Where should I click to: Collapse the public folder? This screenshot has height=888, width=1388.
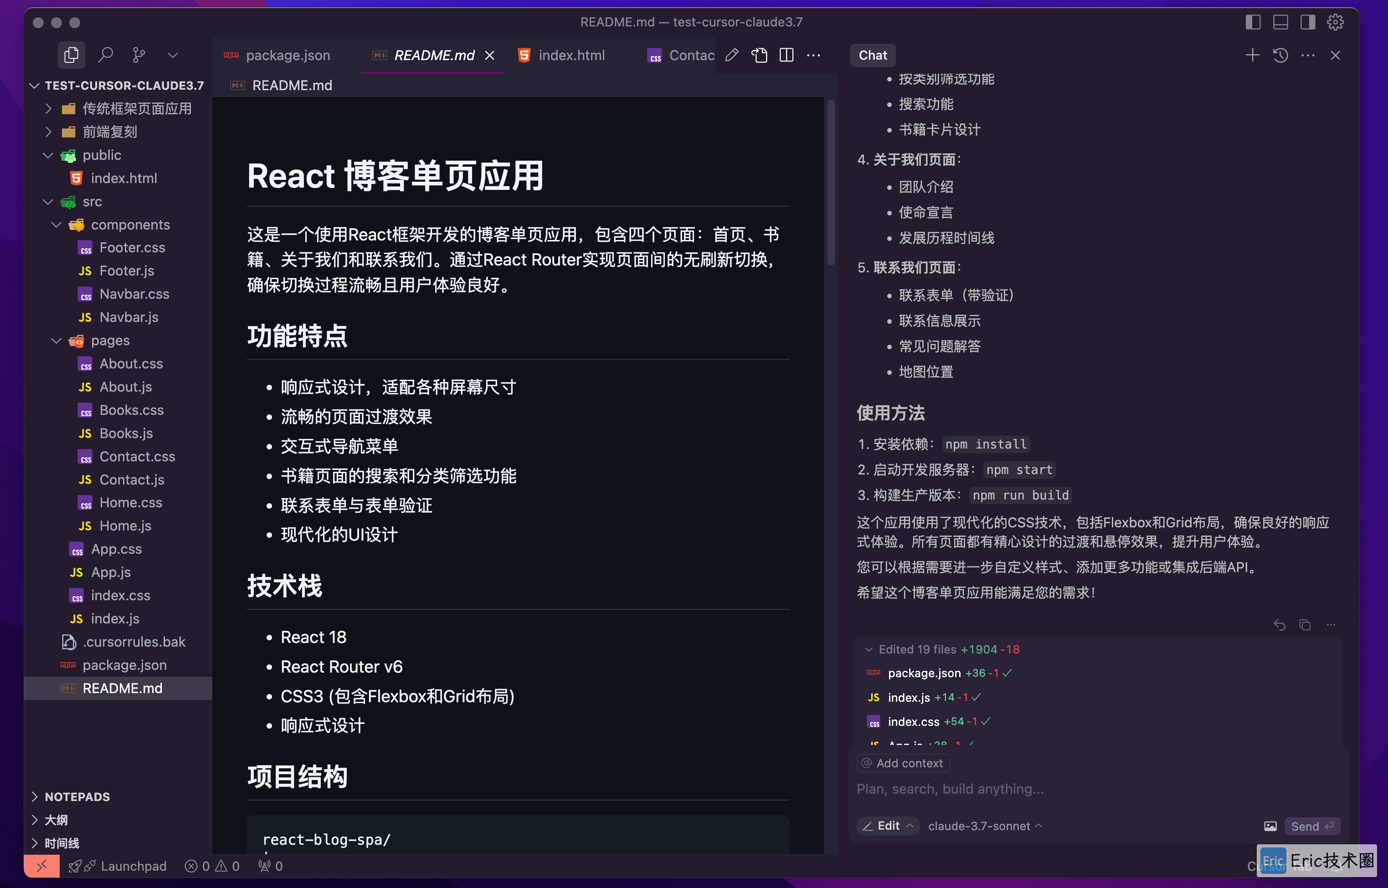pos(118,154)
